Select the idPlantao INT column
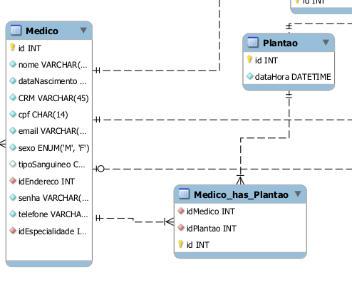The width and height of the screenshot is (352, 282). (240, 229)
